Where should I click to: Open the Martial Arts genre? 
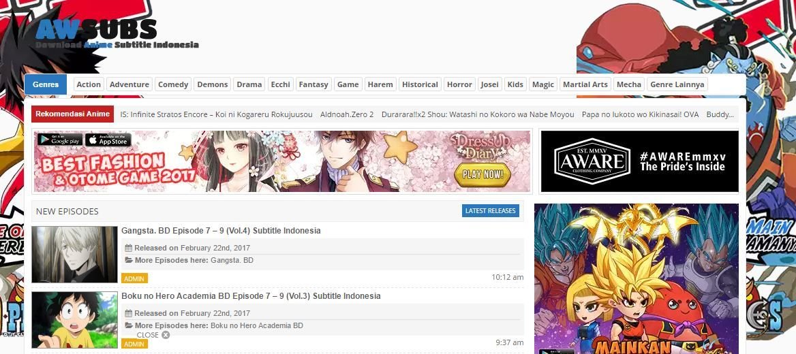point(585,84)
